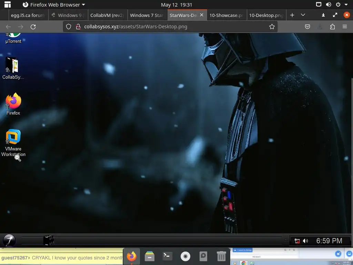Open the screenshot camera icon in dock
This screenshot has height=265, width=353.
tap(203, 256)
